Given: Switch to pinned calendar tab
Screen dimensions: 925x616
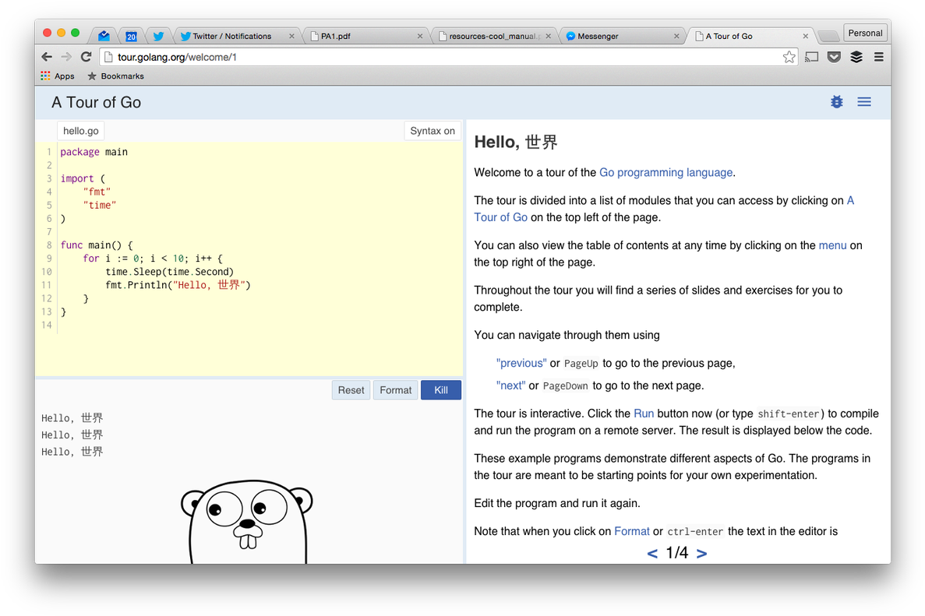Looking at the screenshot, I should click(131, 36).
